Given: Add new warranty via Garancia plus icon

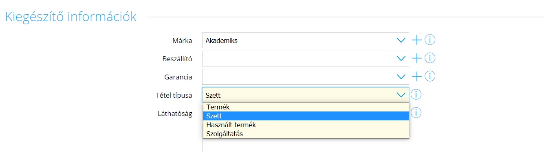Looking at the screenshot, I should point(416,76).
